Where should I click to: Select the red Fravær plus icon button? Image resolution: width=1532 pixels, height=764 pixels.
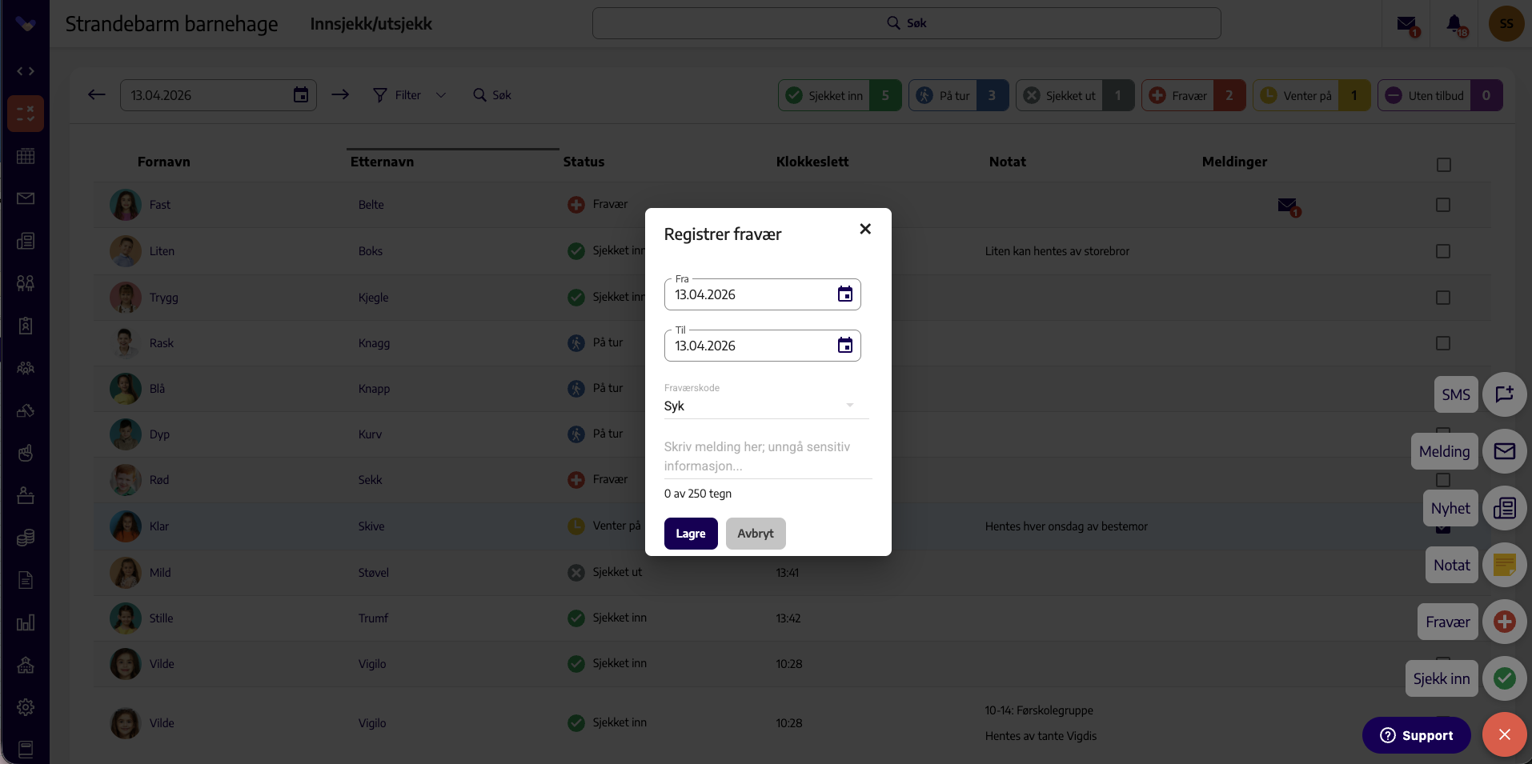click(1505, 622)
